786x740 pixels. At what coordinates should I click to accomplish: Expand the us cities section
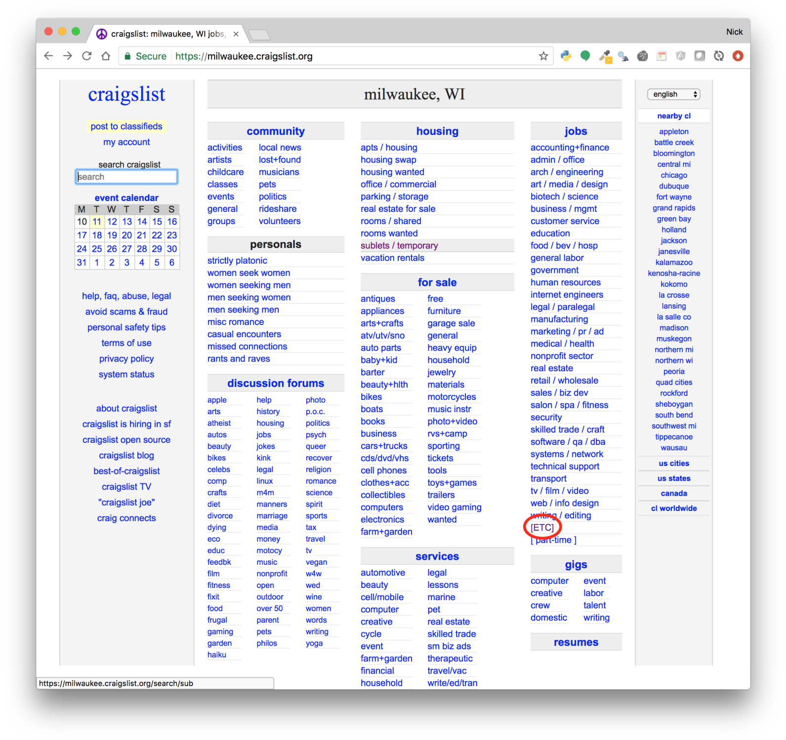(673, 464)
